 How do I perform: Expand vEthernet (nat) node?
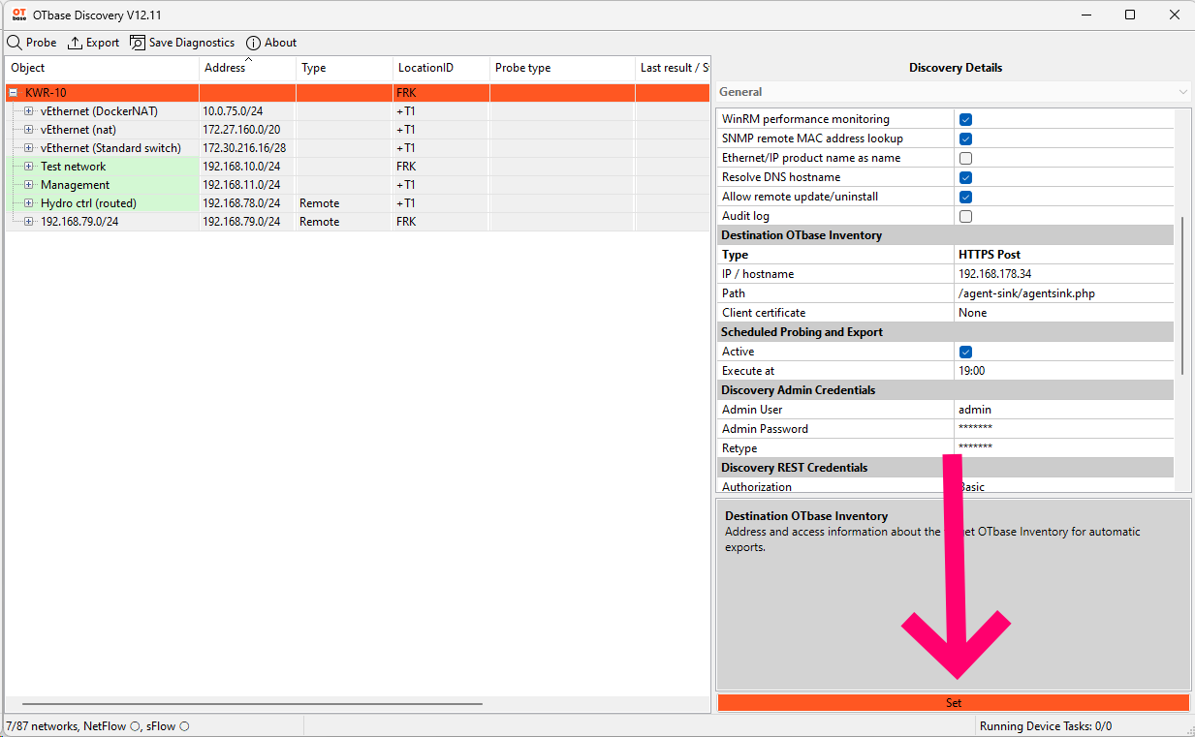(29, 130)
